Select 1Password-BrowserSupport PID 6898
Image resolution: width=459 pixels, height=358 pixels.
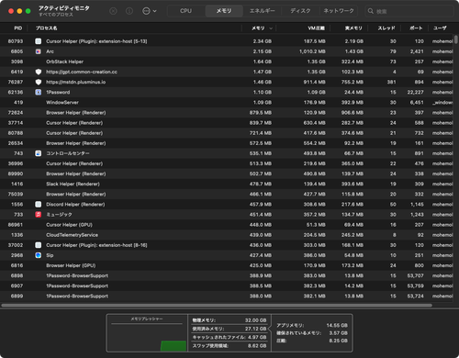(x=227, y=275)
